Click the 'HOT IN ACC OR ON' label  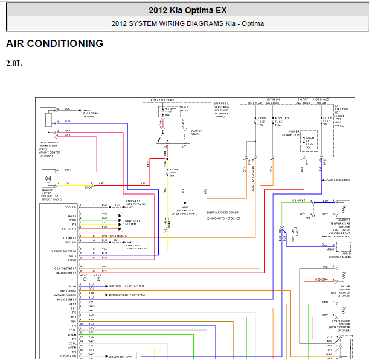(x=321, y=101)
